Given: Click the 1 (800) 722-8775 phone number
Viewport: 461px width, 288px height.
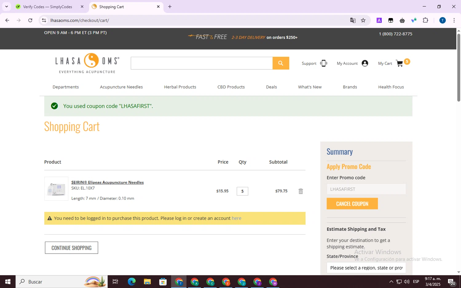Looking at the screenshot, I should coord(396,34).
